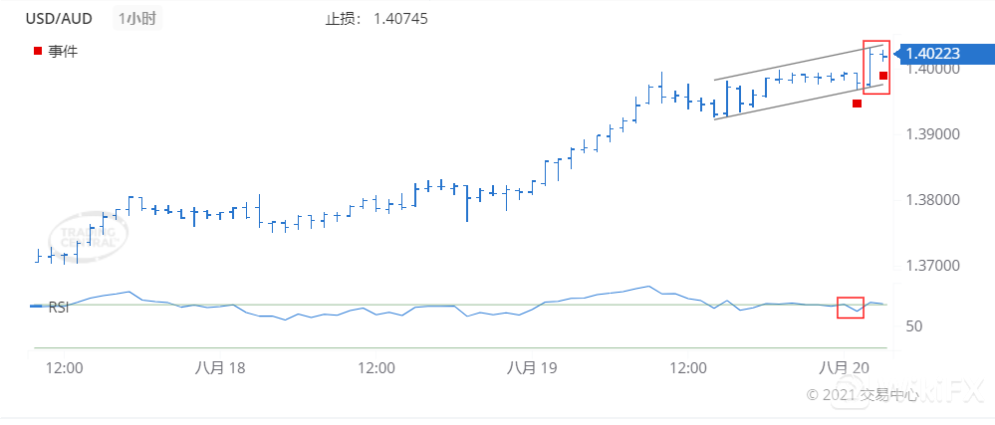Screen dimensions: 995x425
Task: Click the RSI 50 level label
Action: point(914,326)
